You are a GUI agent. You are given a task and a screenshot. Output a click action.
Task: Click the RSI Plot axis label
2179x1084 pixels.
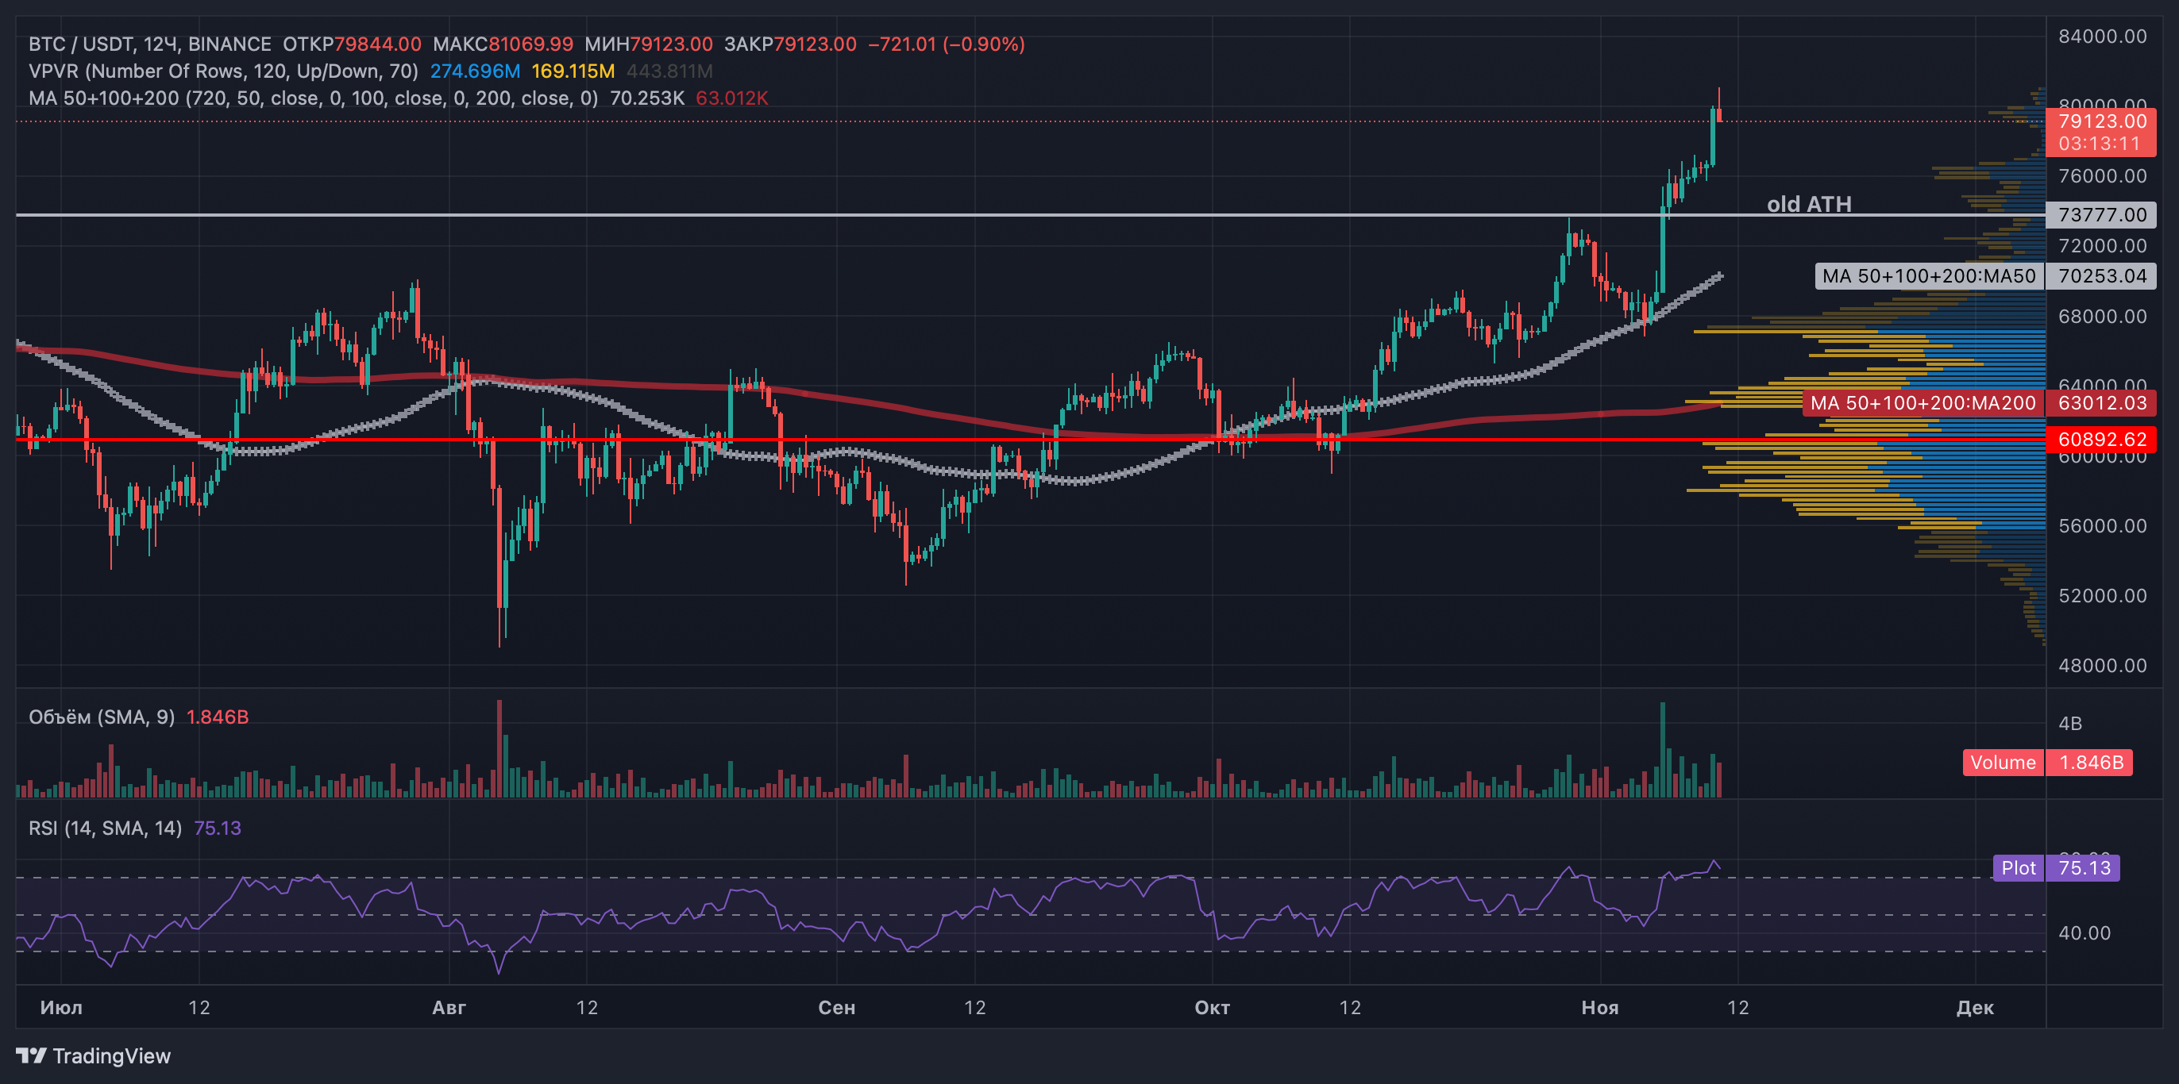pyautogui.click(x=2019, y=868)
